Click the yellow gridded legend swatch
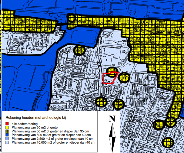This screenshot has width=184, height=153. [7, 131]
